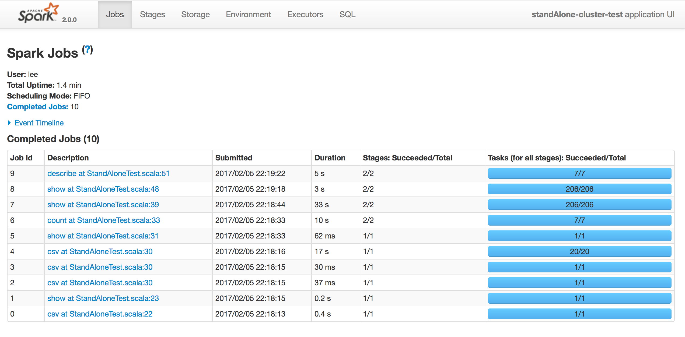Click the 2.0.0 version label
The image size is (685, 337).
[x=69, y=20]
